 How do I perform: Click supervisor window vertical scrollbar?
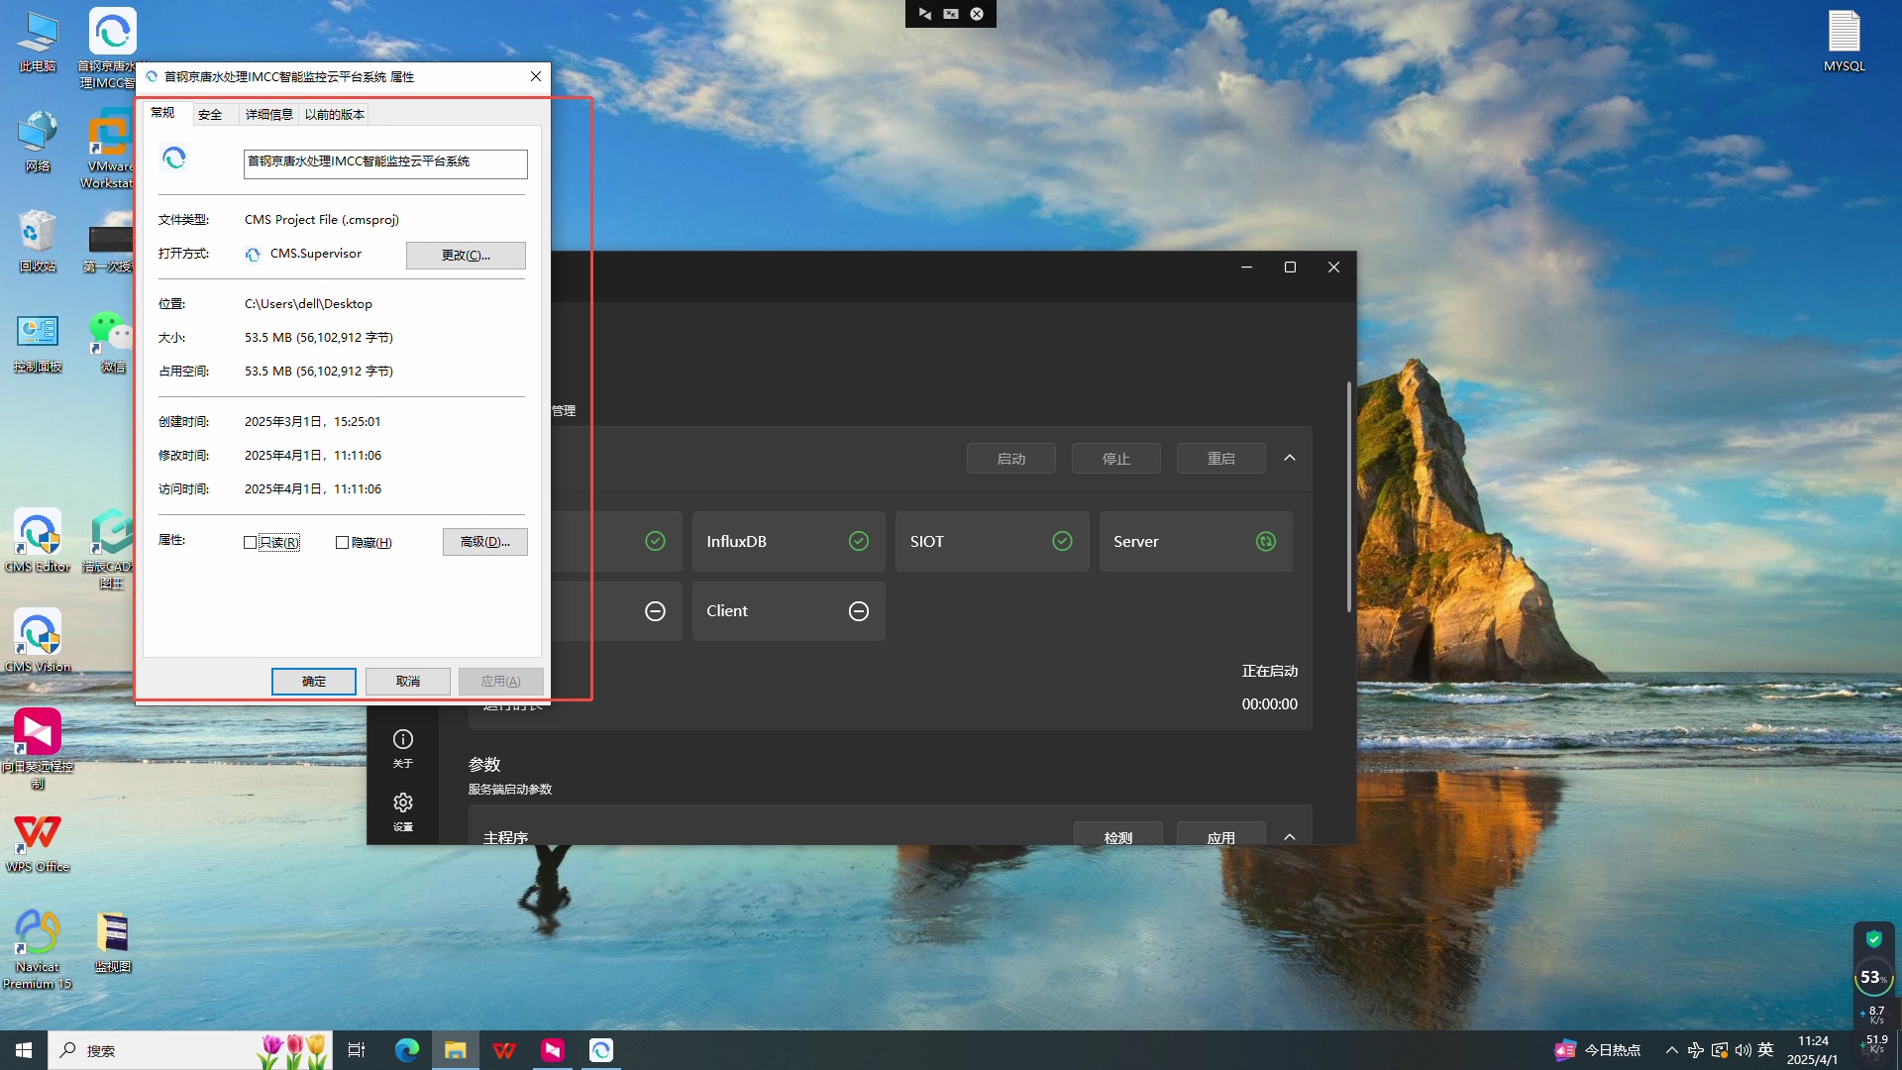(x=1348, y=495)
